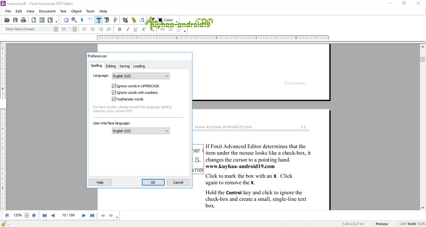Switch to the Loading tab
Screen dimensions: 426x227
[139, 66]
